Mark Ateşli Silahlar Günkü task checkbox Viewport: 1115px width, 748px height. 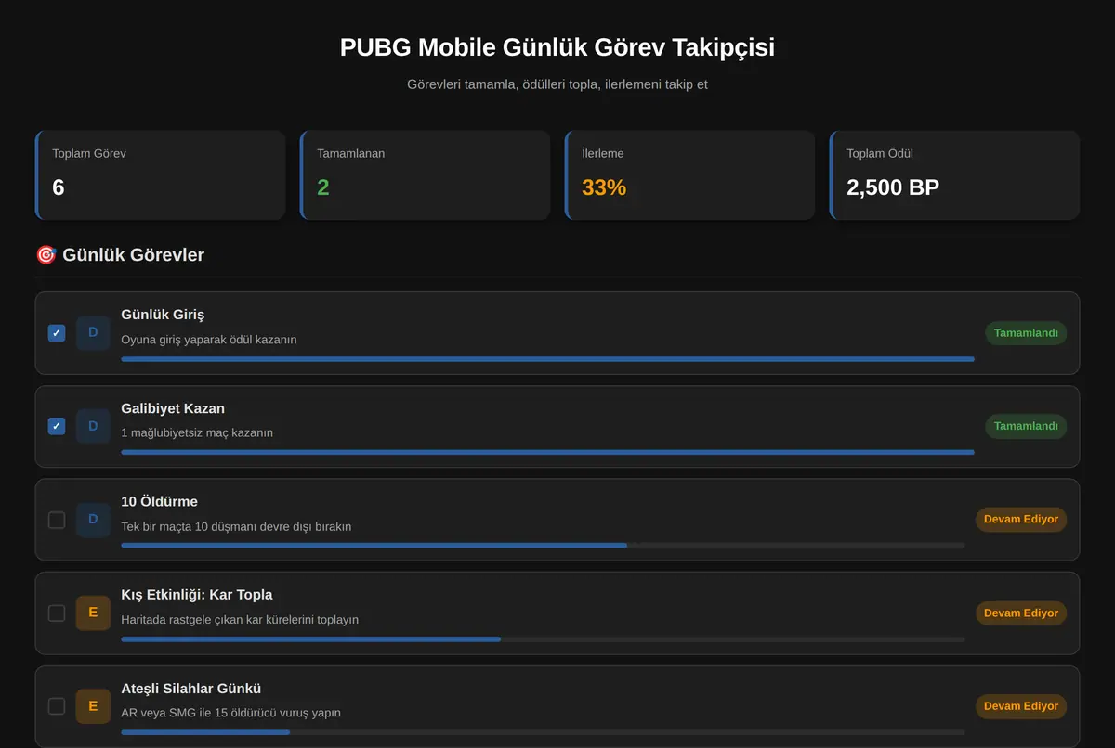tap(57, 706)
